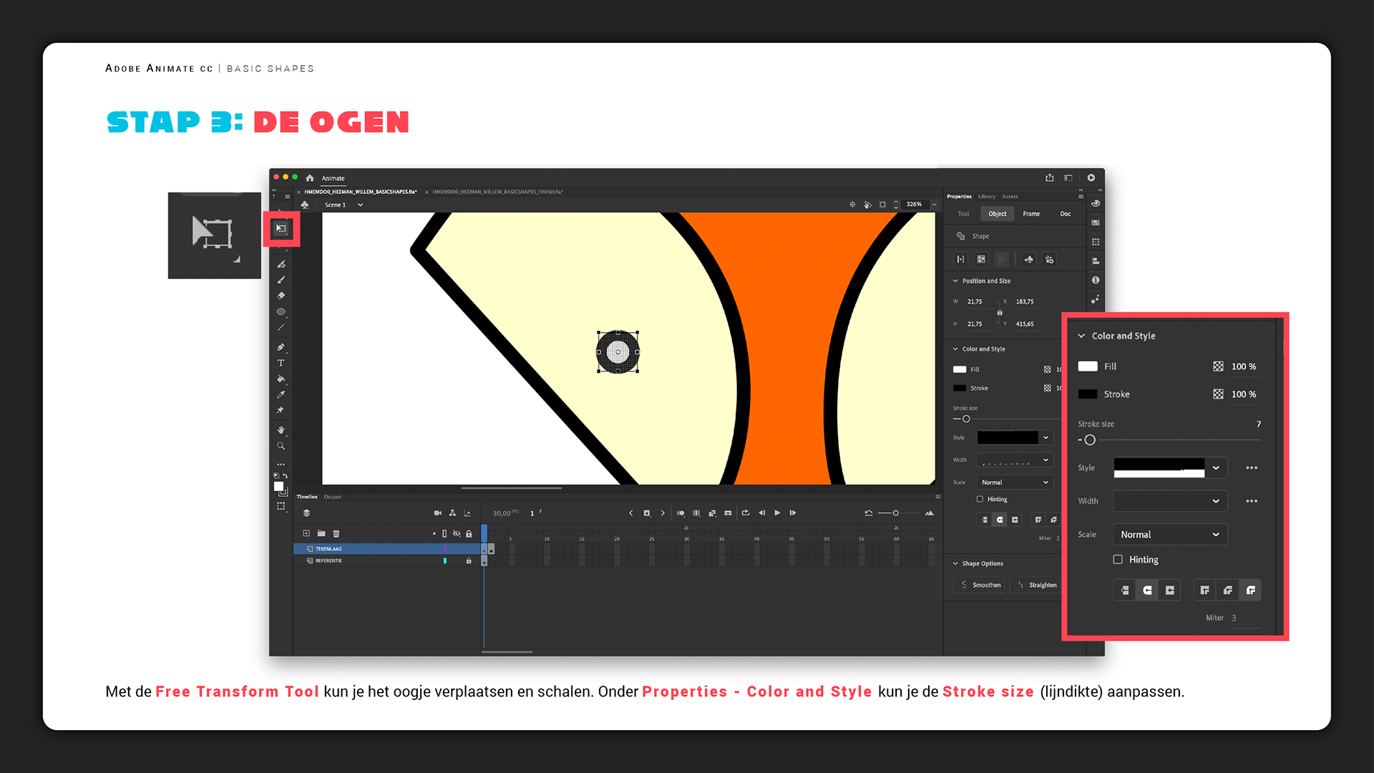Toggle lock on REFERENTIE layer
This screenshot has width=1374, height=773.
click(469, 560)
